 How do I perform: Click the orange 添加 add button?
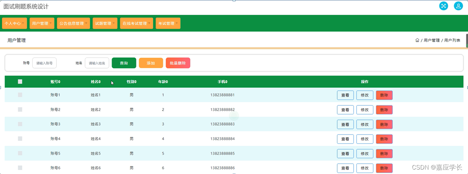tap(151, 63)
